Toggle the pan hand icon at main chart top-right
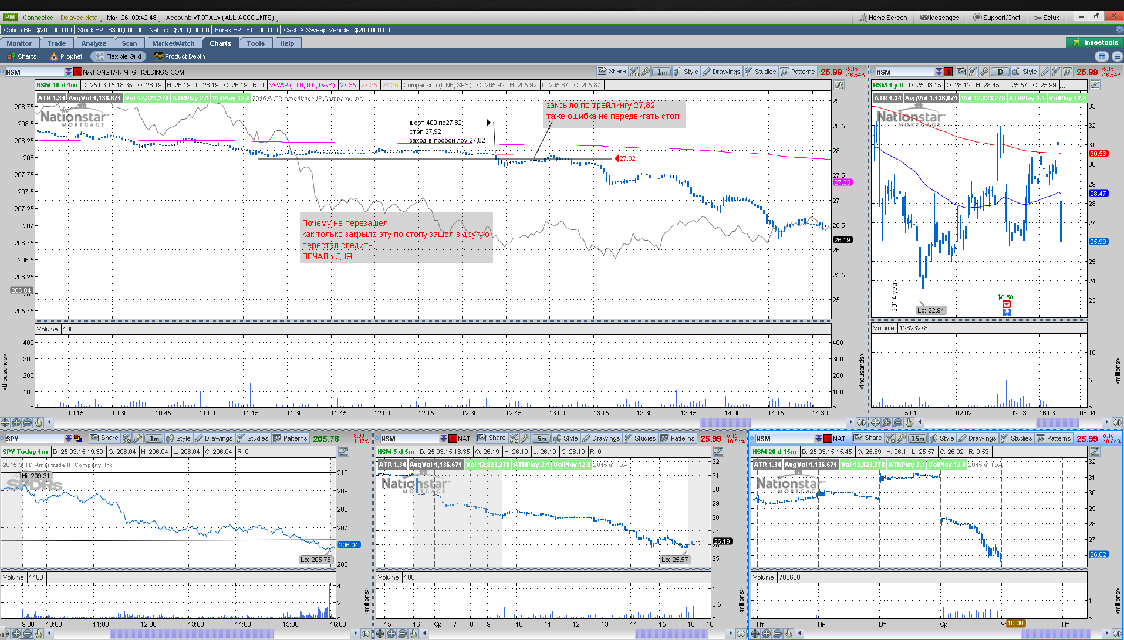The width and height of the screenshot is (1124, 640). [x=839, y=86]
